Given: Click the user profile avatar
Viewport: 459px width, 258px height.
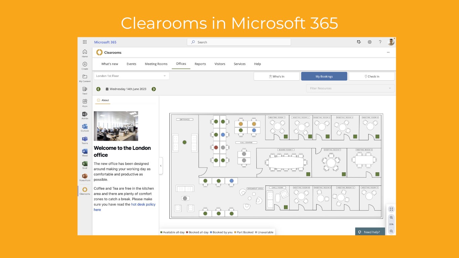Looking at the screenshot, I should (391, 42).
